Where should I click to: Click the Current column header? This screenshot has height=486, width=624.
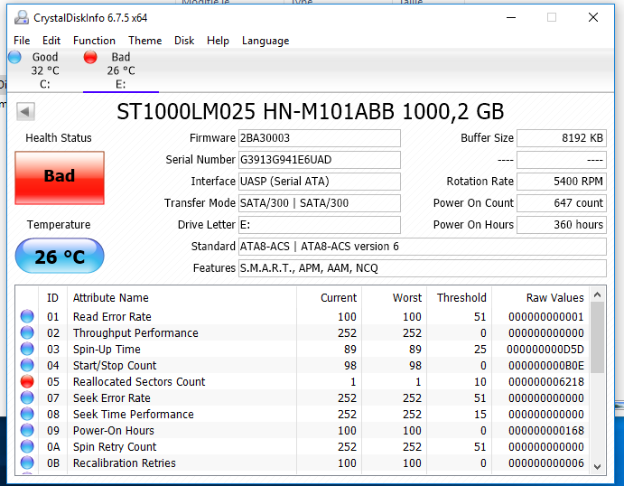tap(339, 298)
